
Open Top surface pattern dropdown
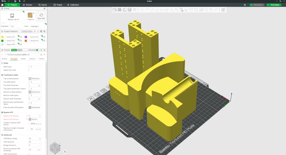(x=35, y=78)
